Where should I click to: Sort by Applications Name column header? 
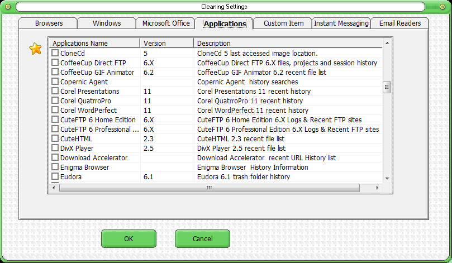94,43
